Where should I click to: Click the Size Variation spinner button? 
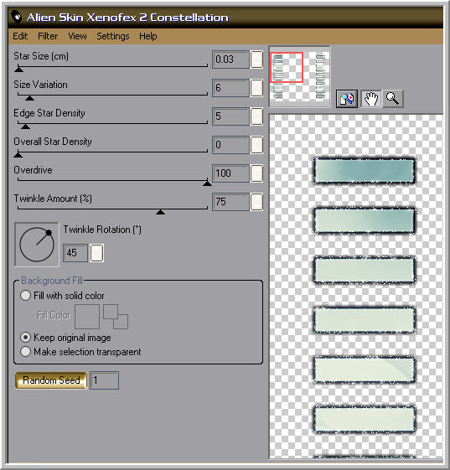point(257,88)
